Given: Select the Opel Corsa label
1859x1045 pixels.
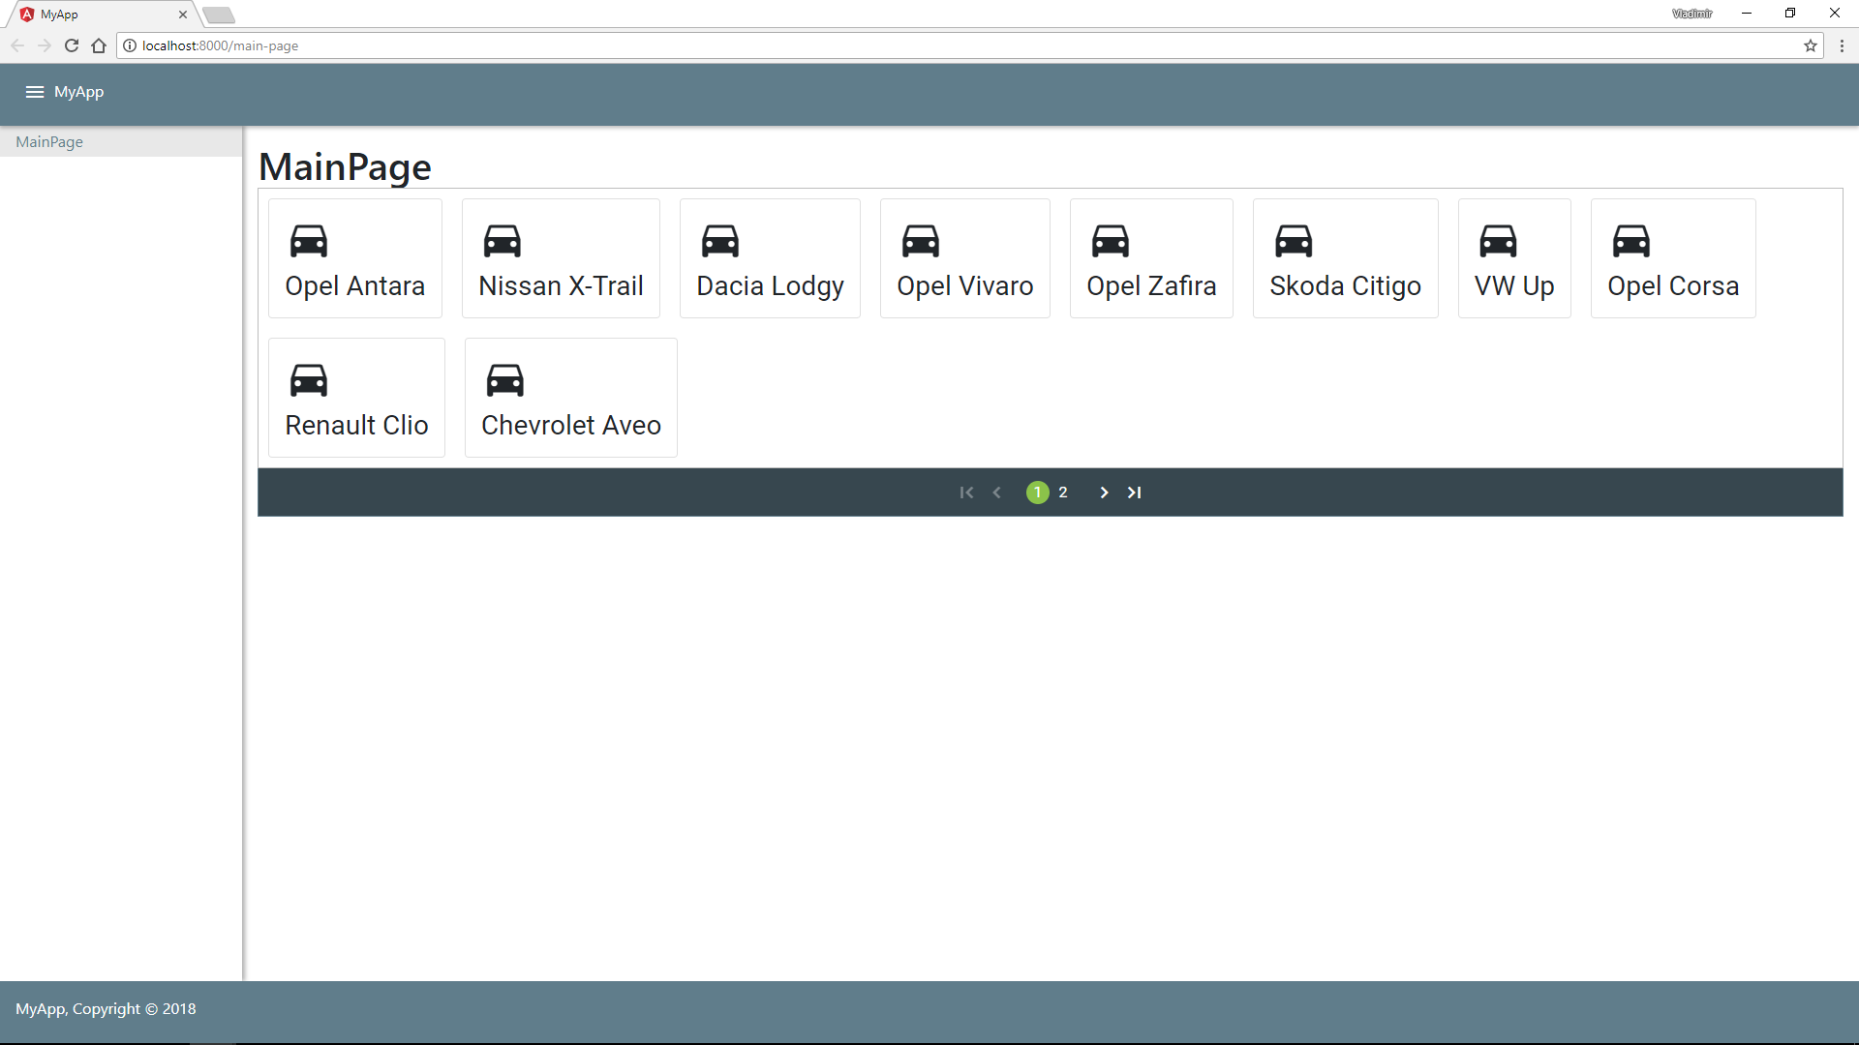Looking at the screenshot, I should pyautogui.click(x=1673, y=286).
